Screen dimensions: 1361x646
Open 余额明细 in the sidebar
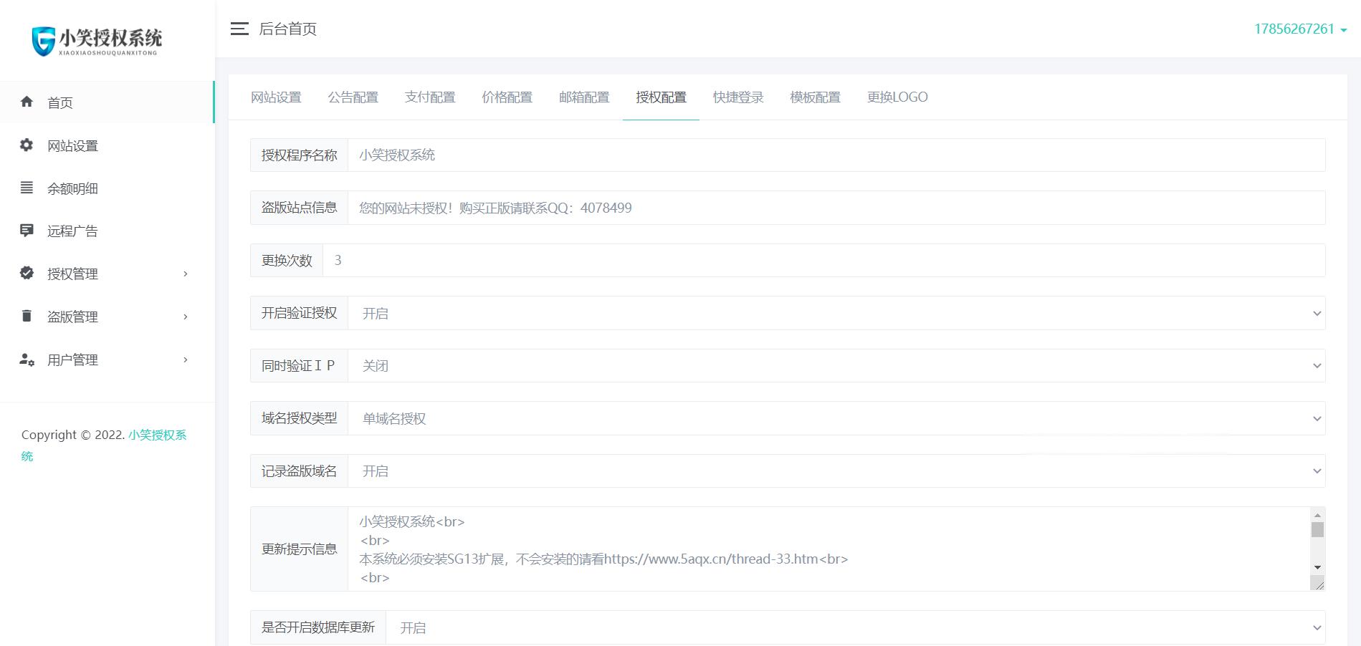107,188
